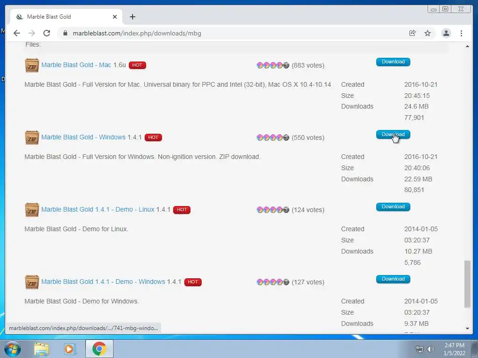The height and width of the screenshot is (358, 478).
Task: Click ZIP icon for Demo Linux
Action: click(x=32, y=210)
